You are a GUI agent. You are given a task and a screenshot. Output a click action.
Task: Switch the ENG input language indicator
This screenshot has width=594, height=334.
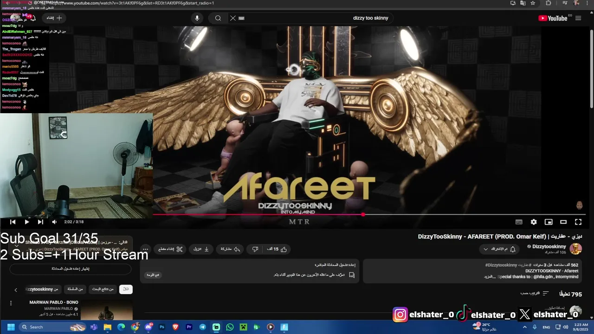tap(546, 327)
